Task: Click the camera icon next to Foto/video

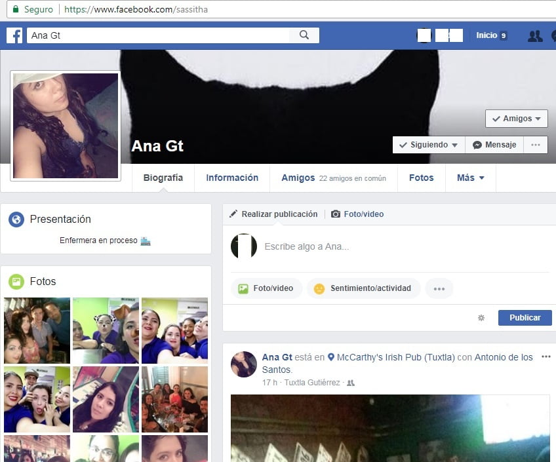Action: (x=336, y=214)
